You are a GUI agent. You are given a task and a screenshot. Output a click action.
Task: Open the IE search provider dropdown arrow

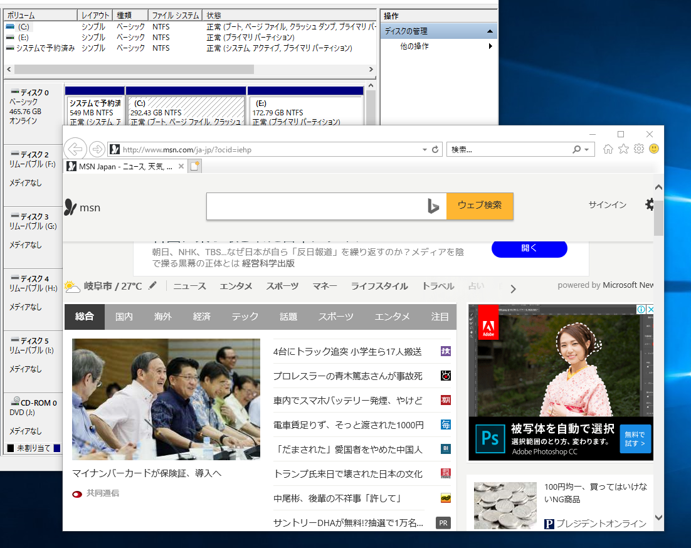[x=586, y=150]
